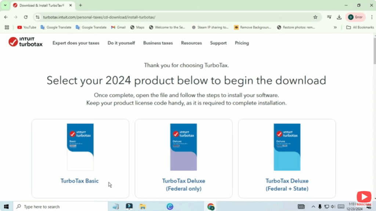Open the apps grid in bookmarks bar
The width and height of the screenshot is (376, 211).
pos(7,27)
